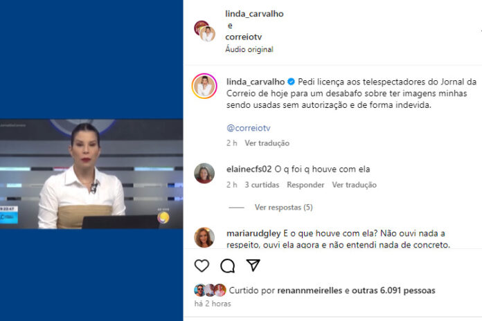Viewport: 482px width, 321px height.
Task: Click the @correiotv mention link
Action: click(249, 128)
